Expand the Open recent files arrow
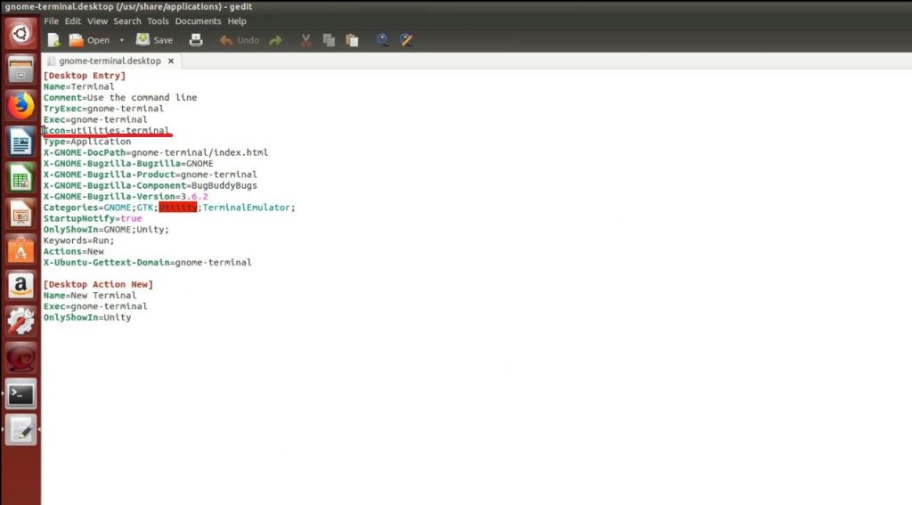This screenshot has height=505, width=912. (121, 40)
